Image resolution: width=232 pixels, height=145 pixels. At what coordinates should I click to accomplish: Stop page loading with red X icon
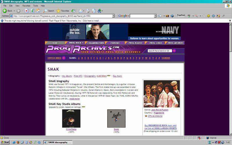[x=27, y=11]
